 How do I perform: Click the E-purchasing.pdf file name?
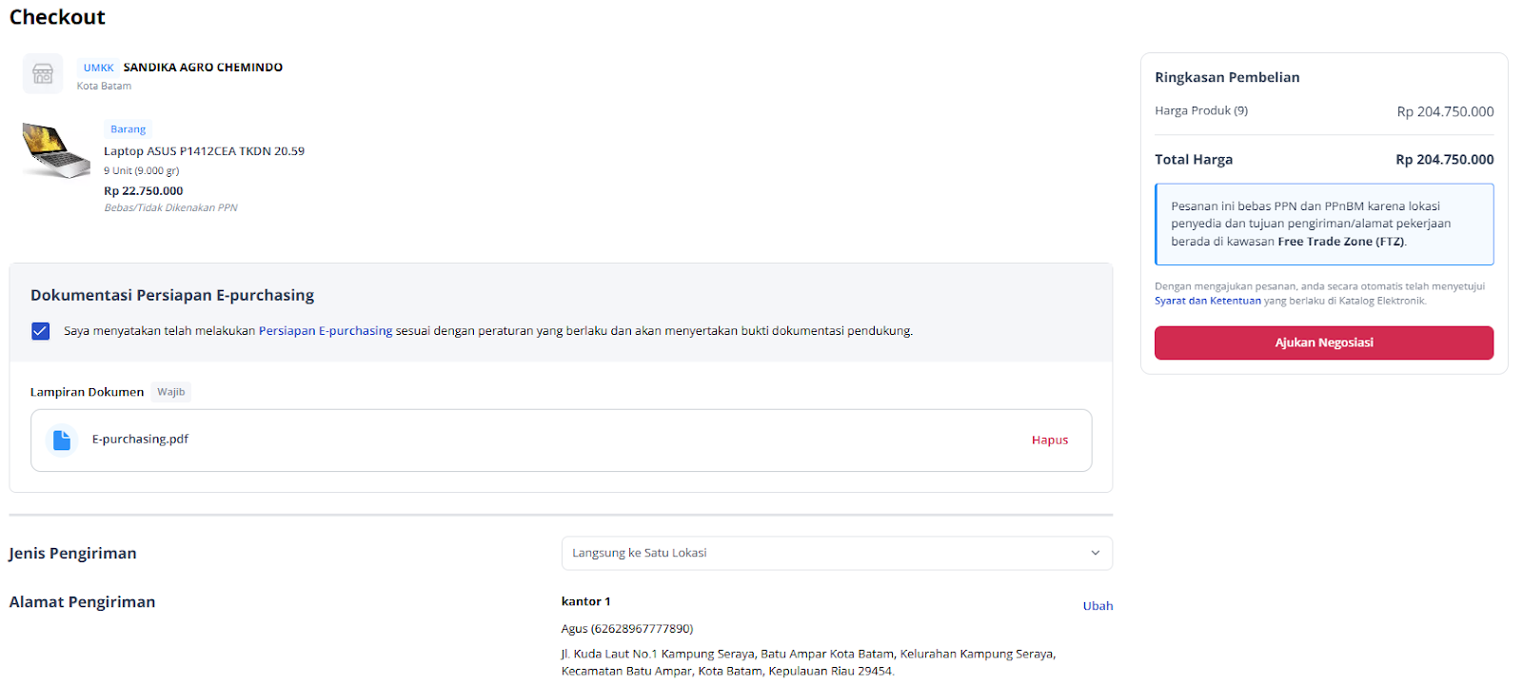pyautogui.click(x=140, y=440)
